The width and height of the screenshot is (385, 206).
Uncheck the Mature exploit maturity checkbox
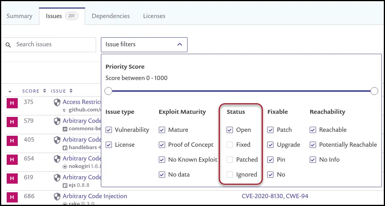coord(162,130)
